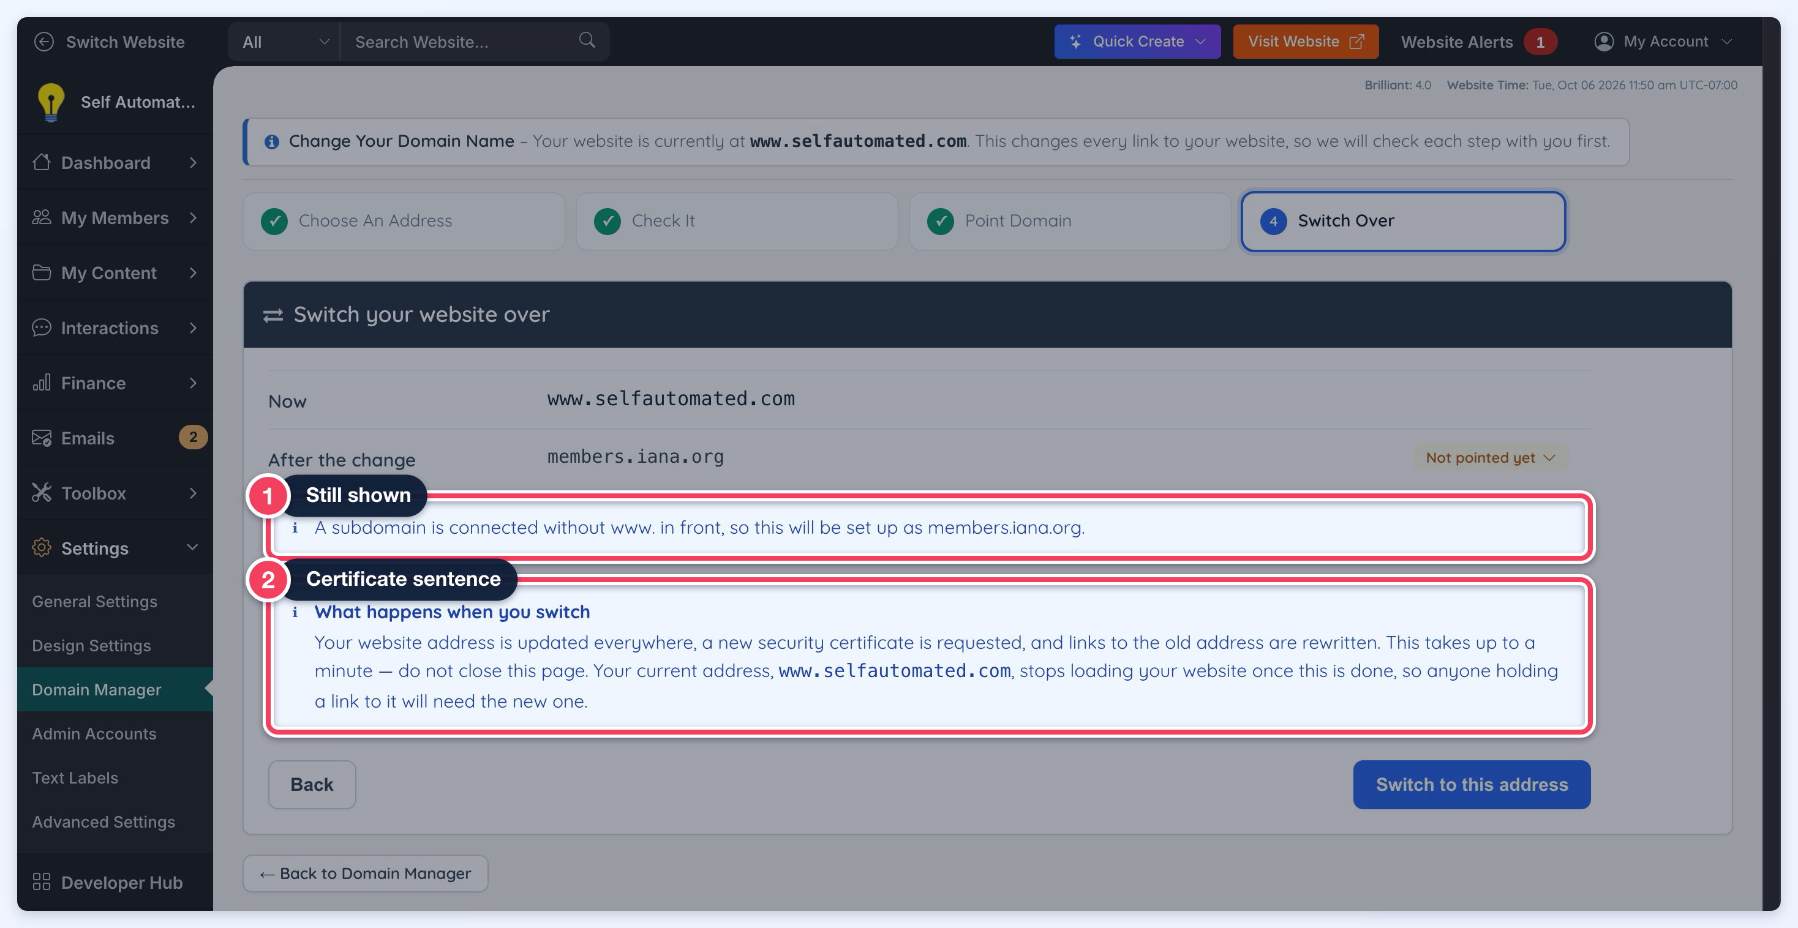This screenshot has height=928, width=1798.
Task: Collapse the Settings menu chevron
Action: point(193,547)
